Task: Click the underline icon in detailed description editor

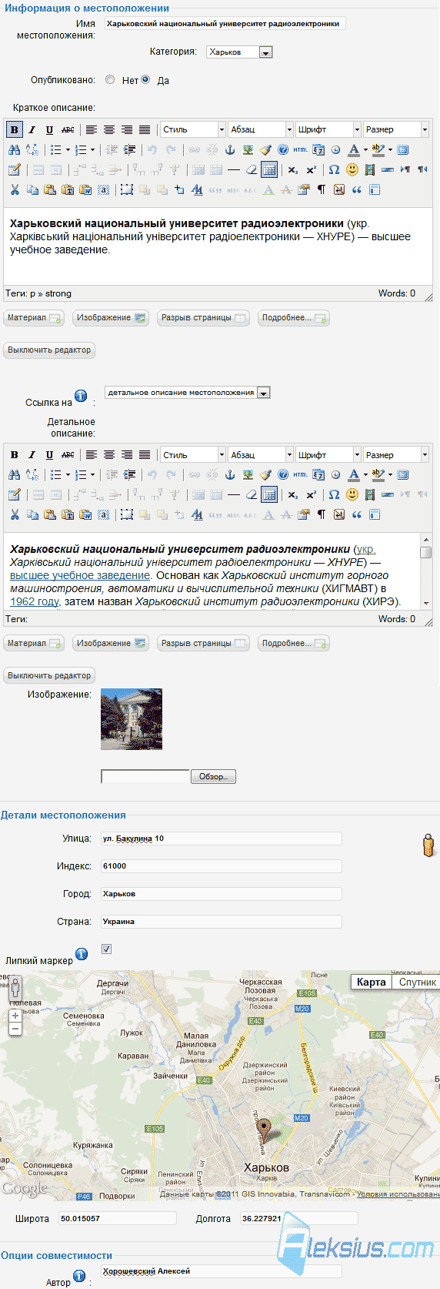Action: (49, 455)
